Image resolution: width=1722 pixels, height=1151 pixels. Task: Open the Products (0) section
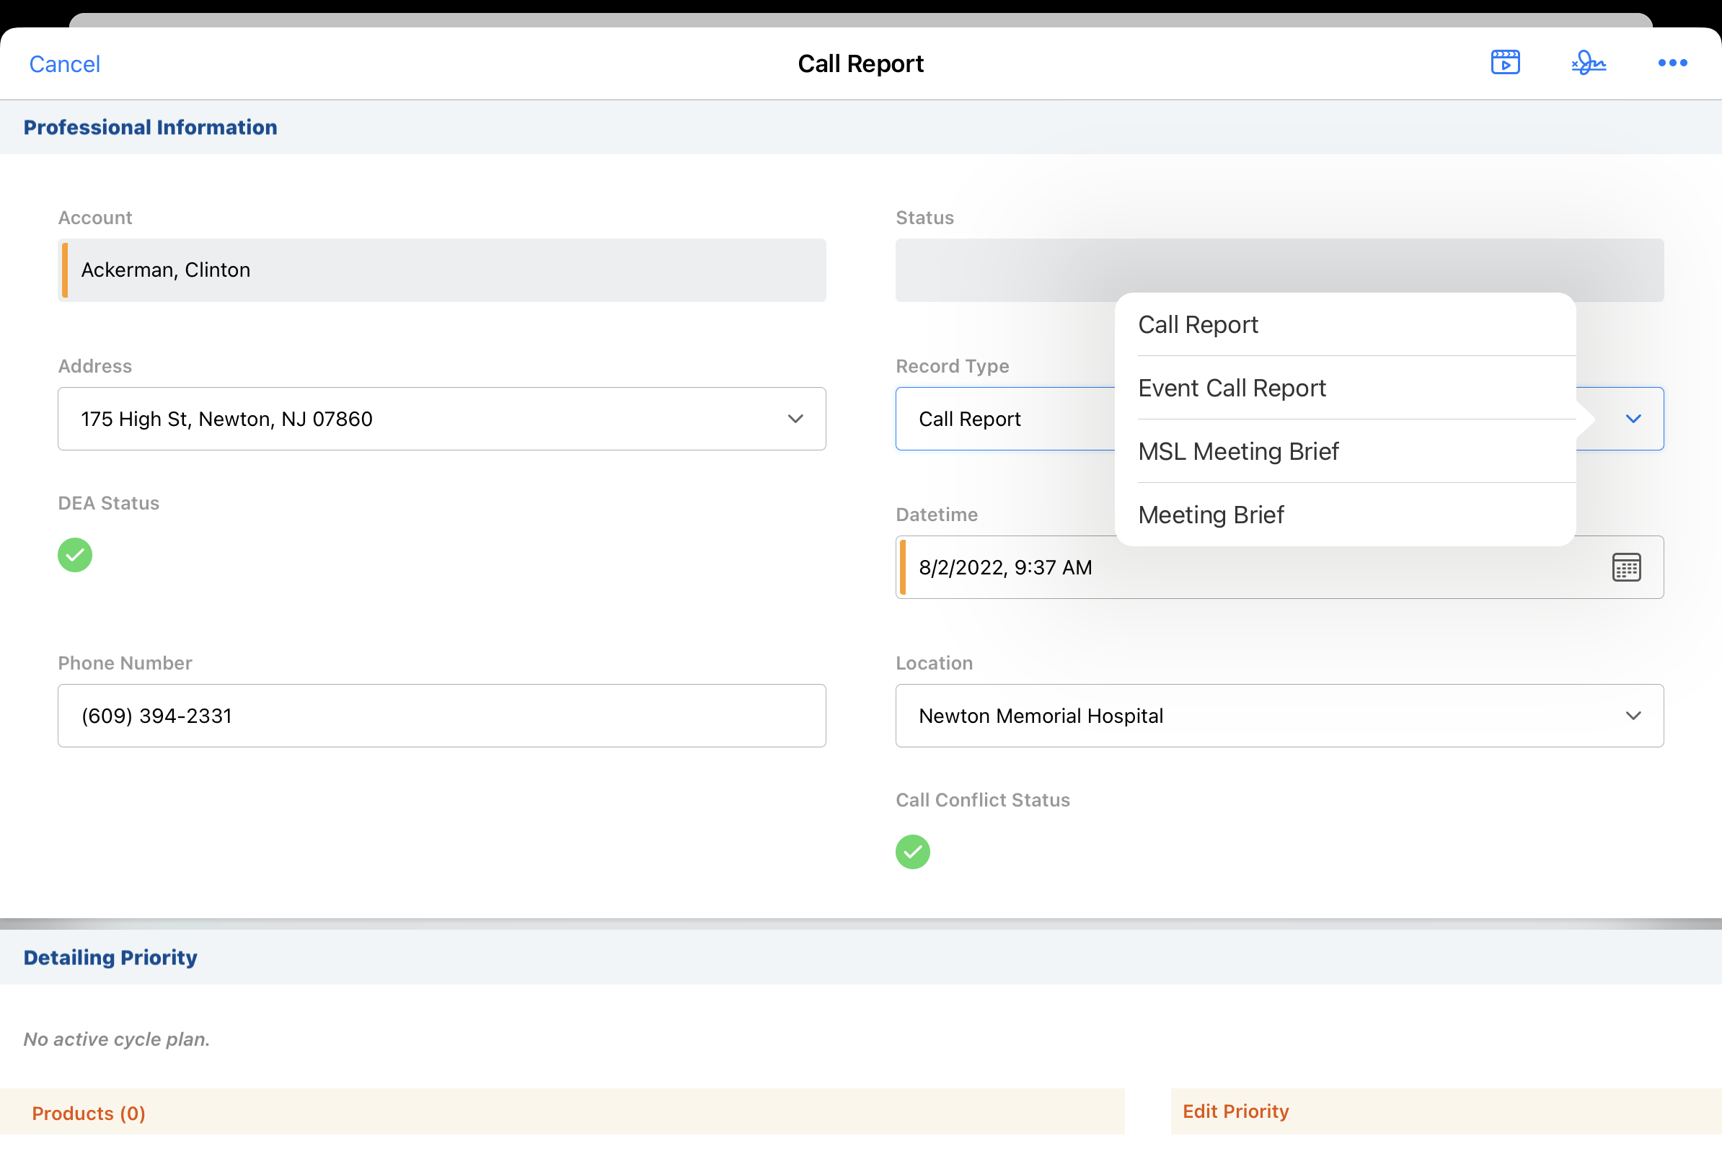tap(89, 1113)
